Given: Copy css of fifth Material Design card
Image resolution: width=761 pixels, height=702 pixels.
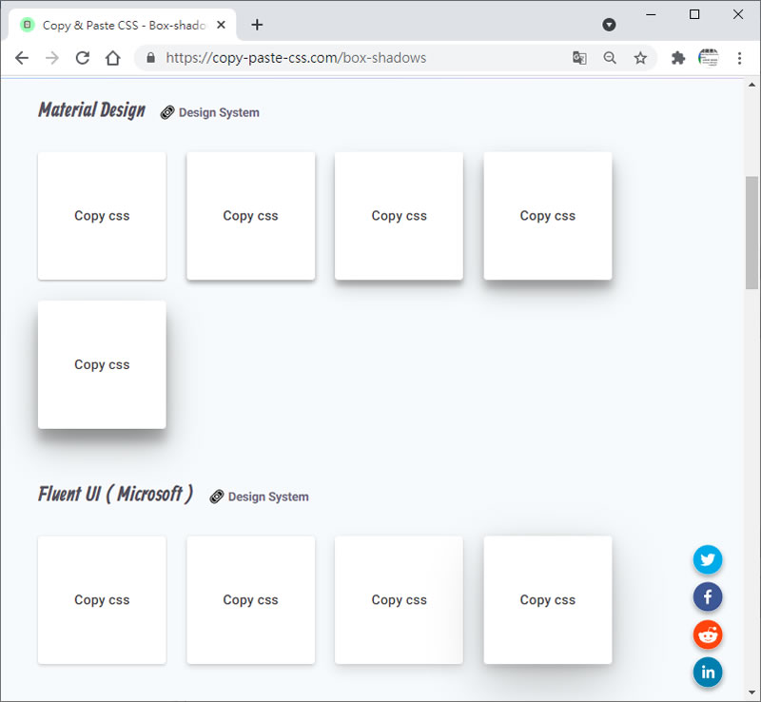Looking at the screenshot, I should click(102, 365).
